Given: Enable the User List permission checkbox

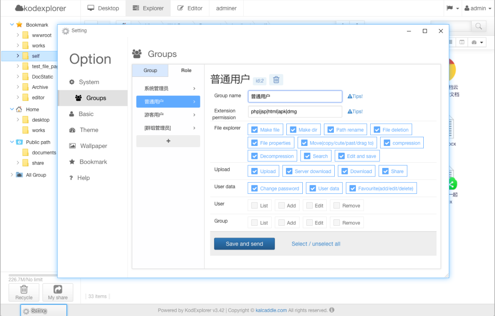Looking at the screenshot, I should pyautogui.click(x=254, y=205).
